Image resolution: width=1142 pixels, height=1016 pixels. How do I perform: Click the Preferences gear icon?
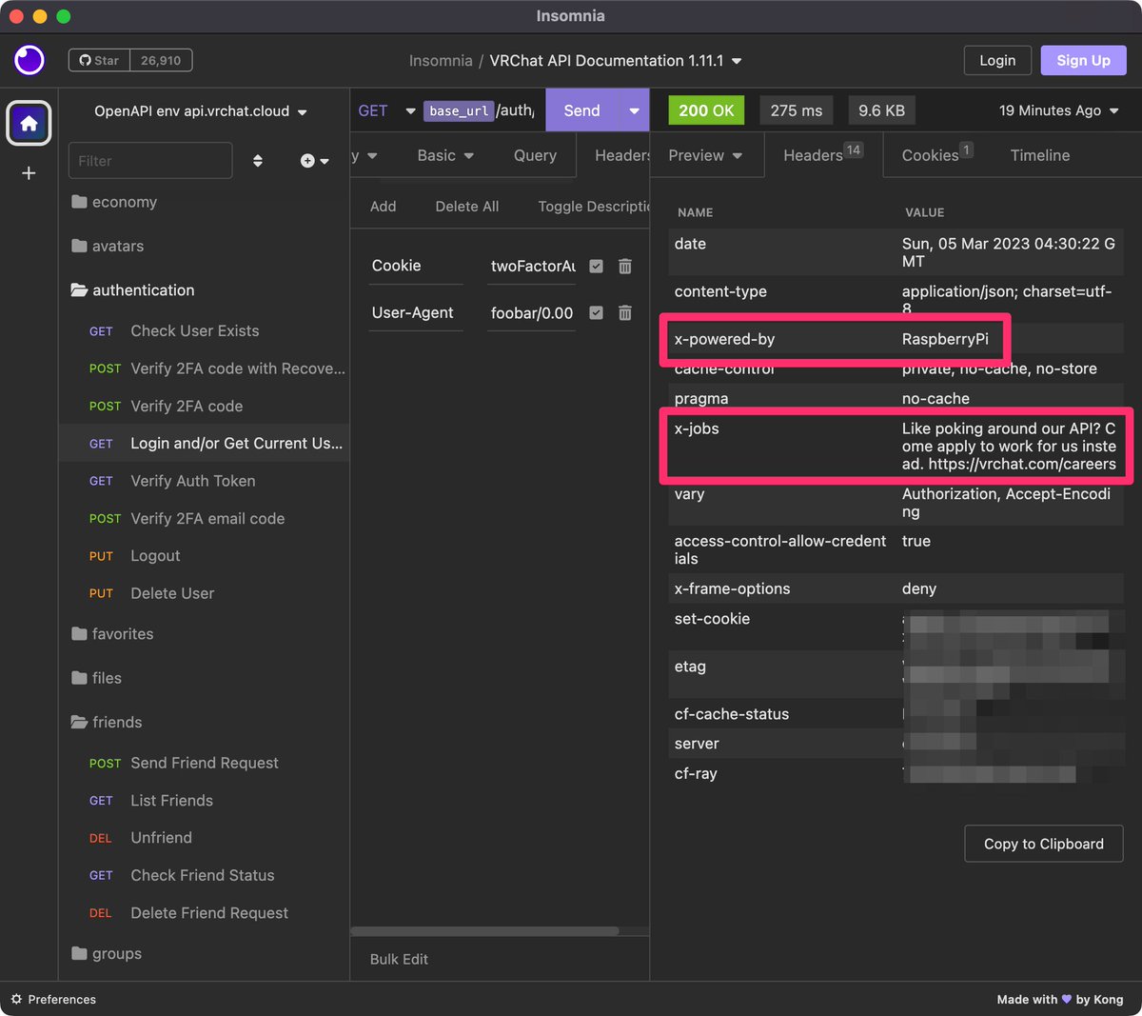[x=16, y=999]
